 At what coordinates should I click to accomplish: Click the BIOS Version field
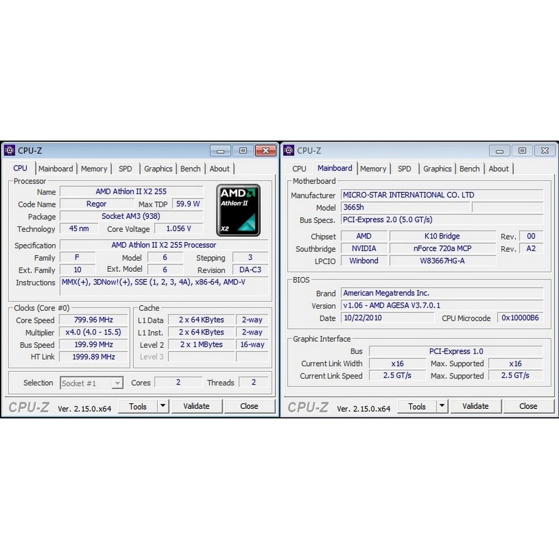[442, 306]
